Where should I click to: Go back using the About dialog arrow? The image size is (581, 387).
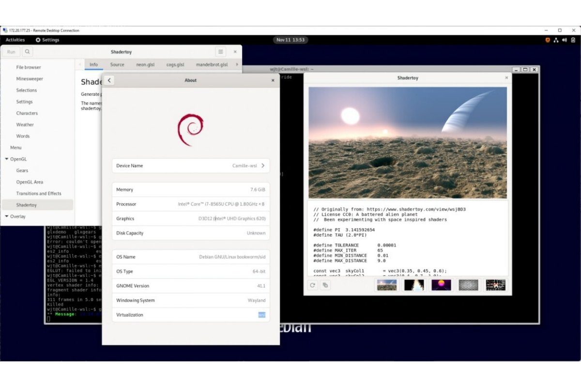[x=109, y=80]
